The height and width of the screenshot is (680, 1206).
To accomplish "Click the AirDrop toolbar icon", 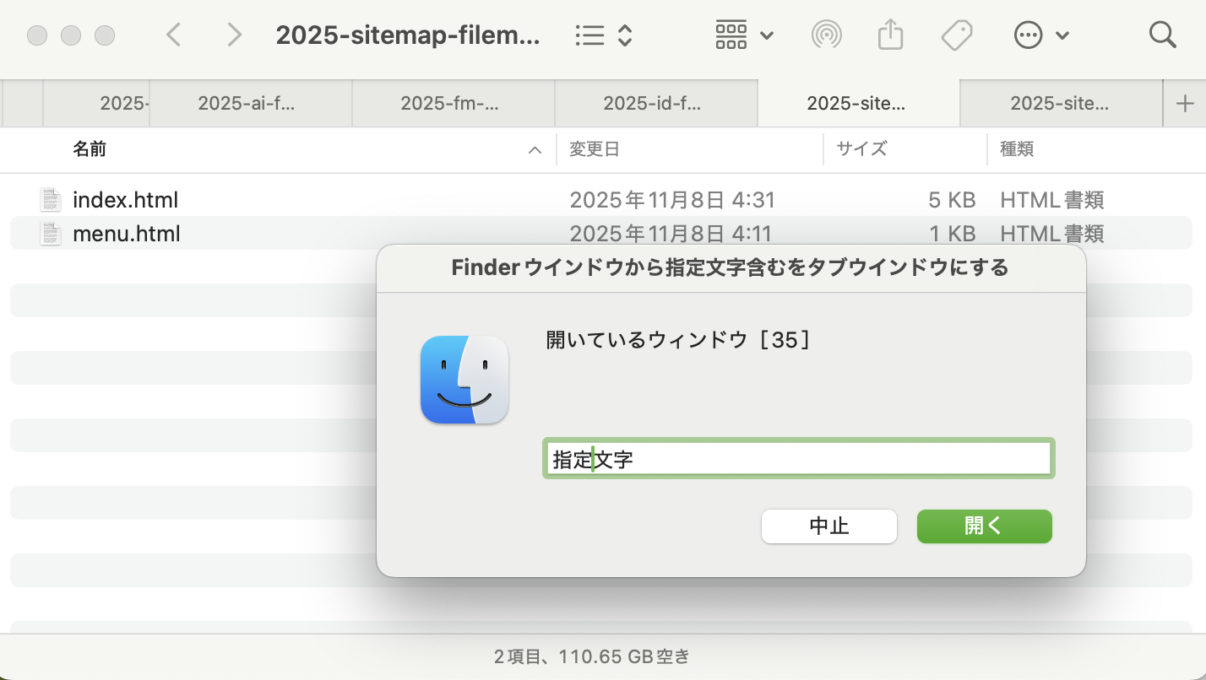I will 827,35.
